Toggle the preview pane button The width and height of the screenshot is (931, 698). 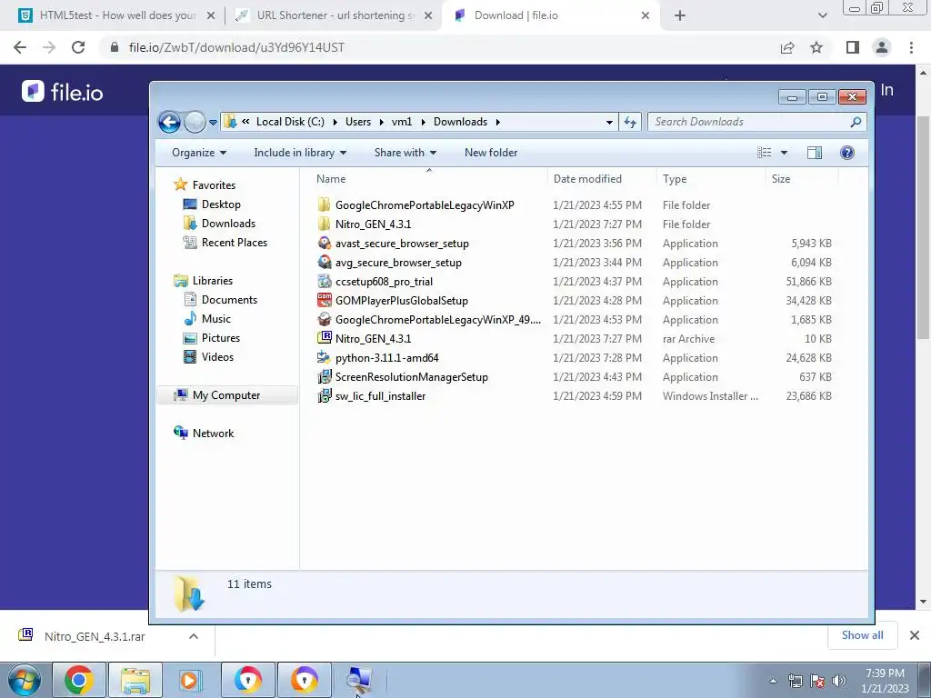[x=815, y=153]
